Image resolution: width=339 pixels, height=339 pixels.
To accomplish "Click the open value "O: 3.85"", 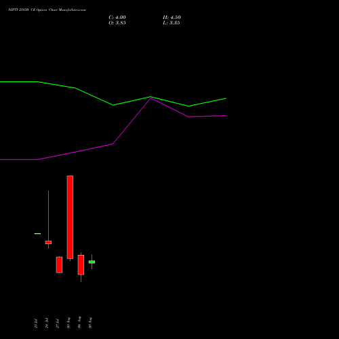I will [117, 23].
